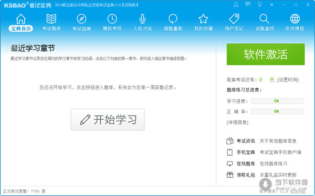Screen dimensions: 315x196
Task: Open the 我的收藏 star icon
Action: 203,19
